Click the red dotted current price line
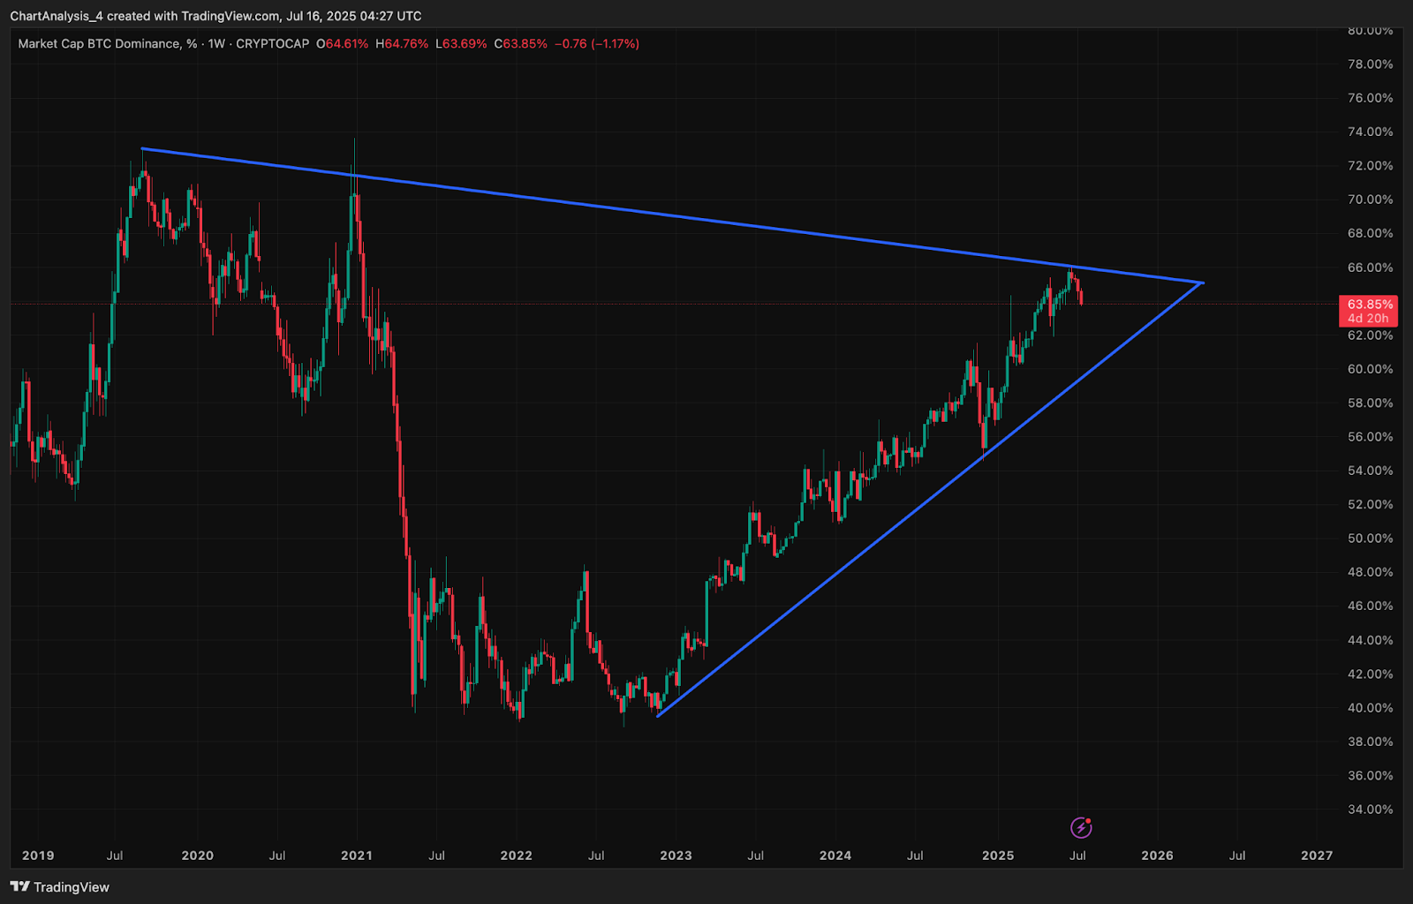Viewport: 1413px width, 904px height. (x=671, y=305)
